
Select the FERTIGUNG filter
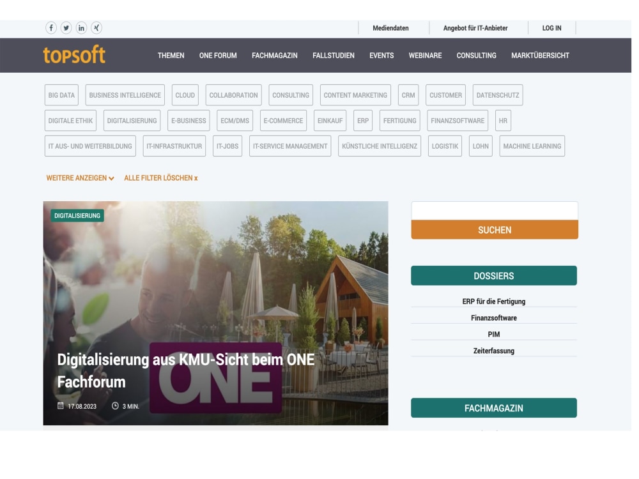[x=400, y=121]
